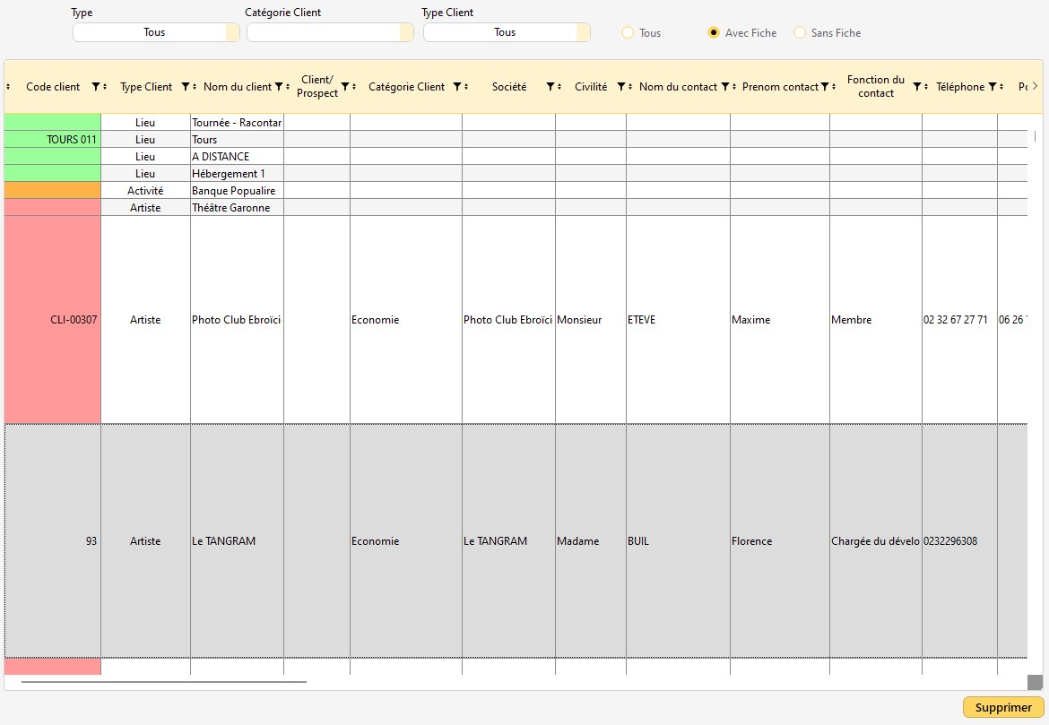Click filter icon on Nom du client column
The image size is (1049, 725).
pos(279,87)
